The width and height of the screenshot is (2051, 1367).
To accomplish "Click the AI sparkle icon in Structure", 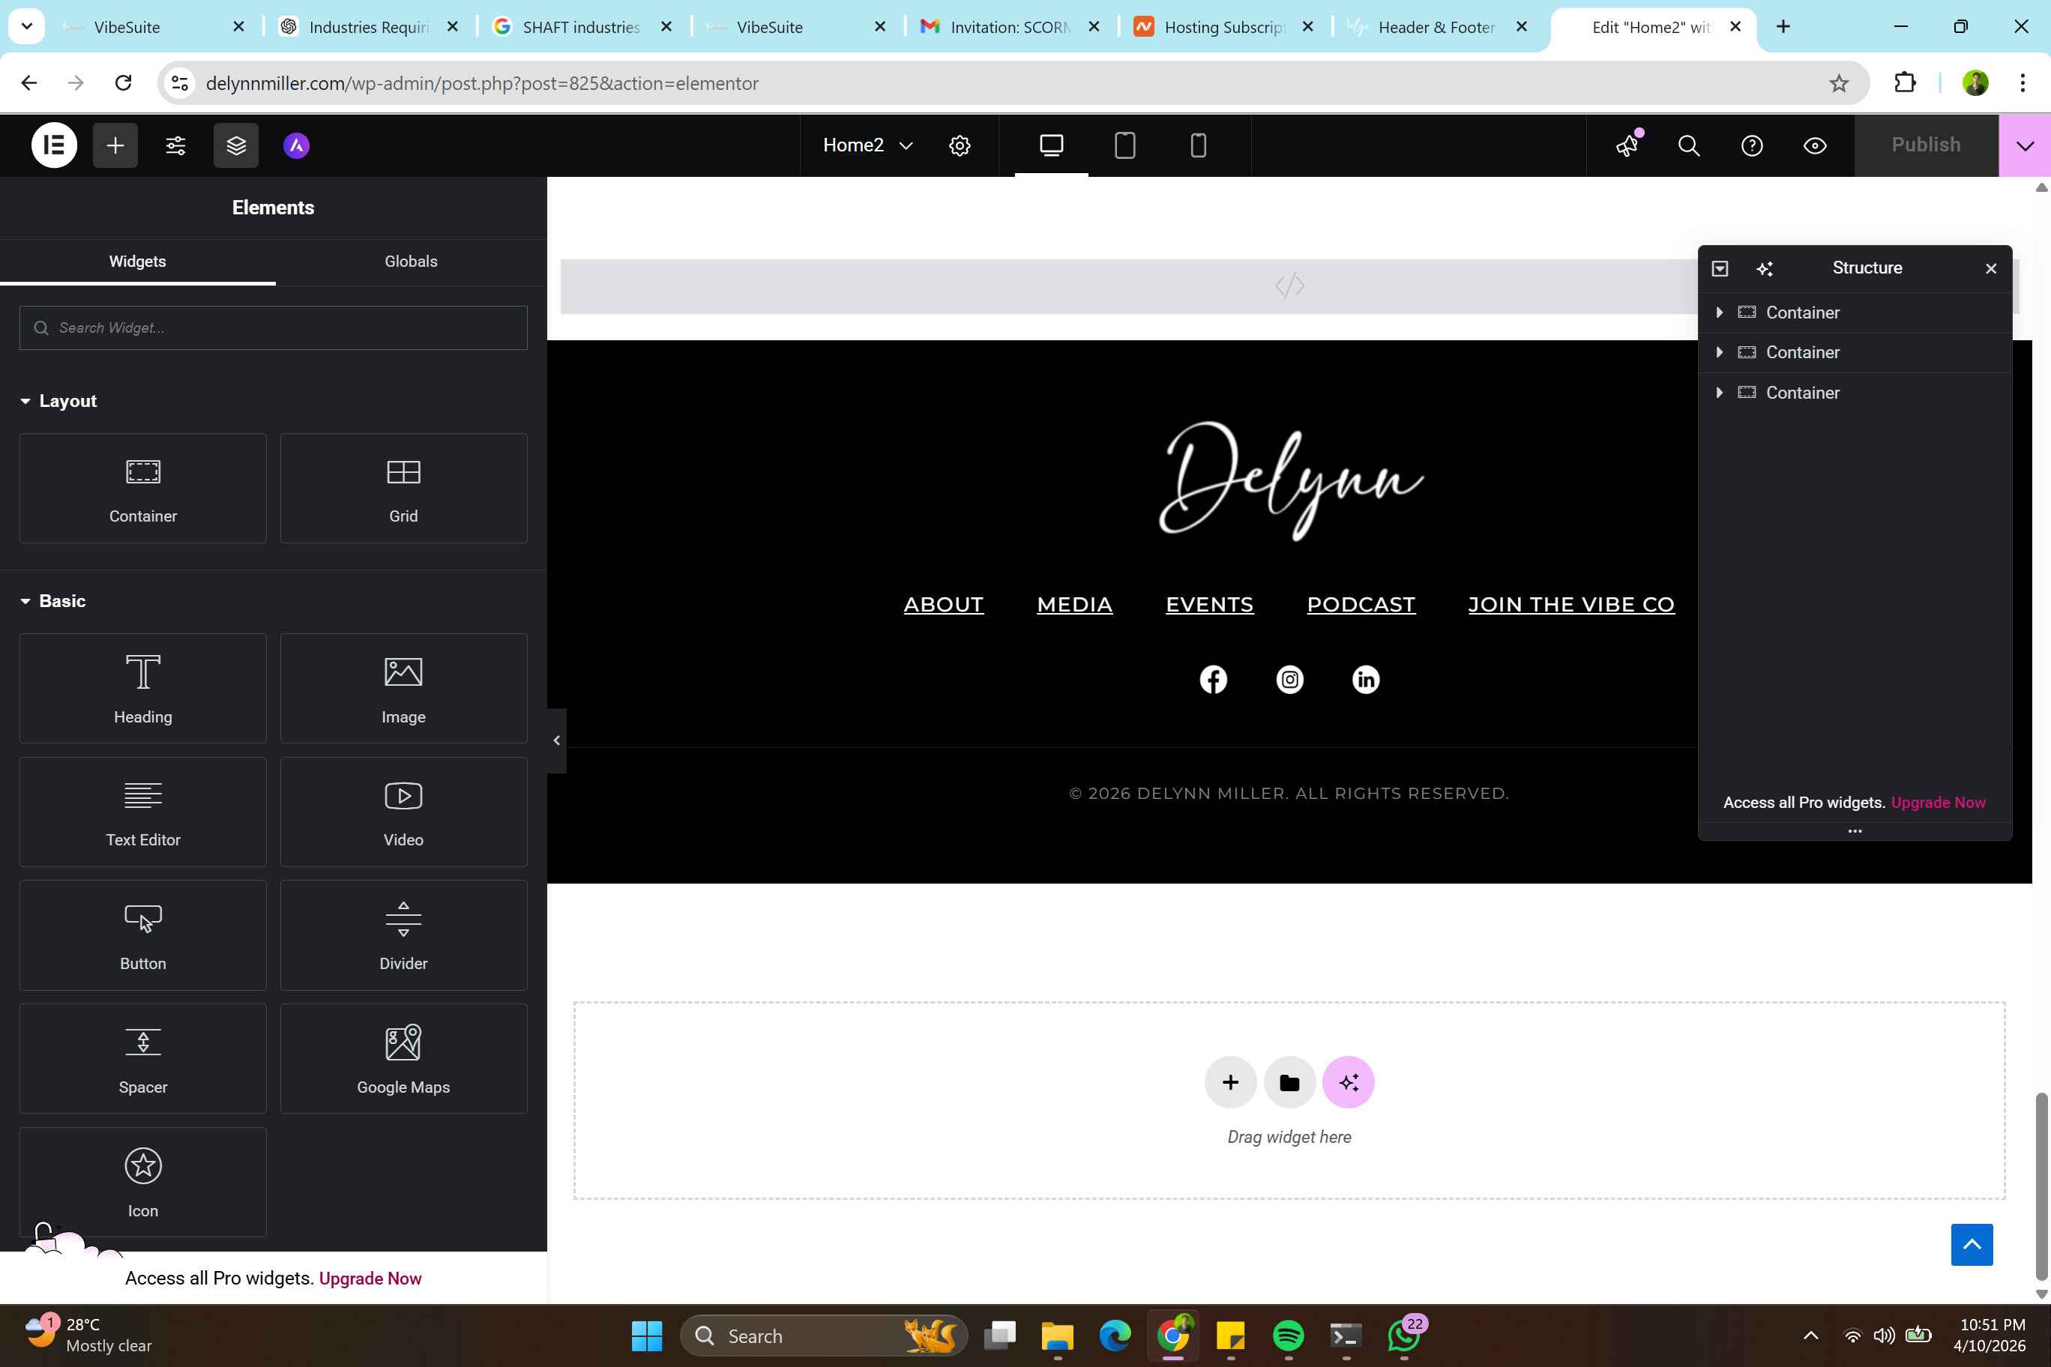I will [1765, 268].
